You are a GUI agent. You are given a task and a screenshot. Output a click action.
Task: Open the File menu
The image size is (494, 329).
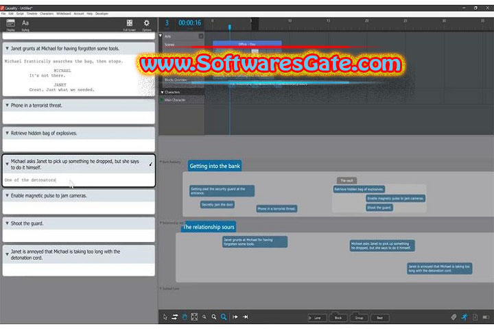[x=3, y=14]
